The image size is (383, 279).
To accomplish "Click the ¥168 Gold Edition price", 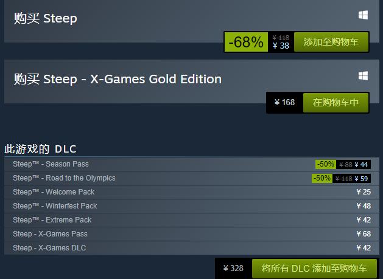I will point(284,103).
